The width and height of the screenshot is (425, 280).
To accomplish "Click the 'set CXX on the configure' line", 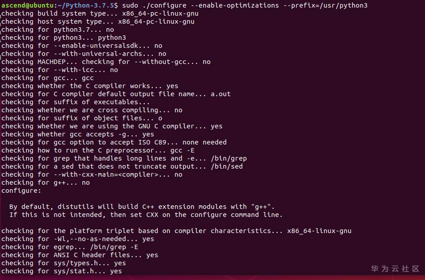I will 146,215.
